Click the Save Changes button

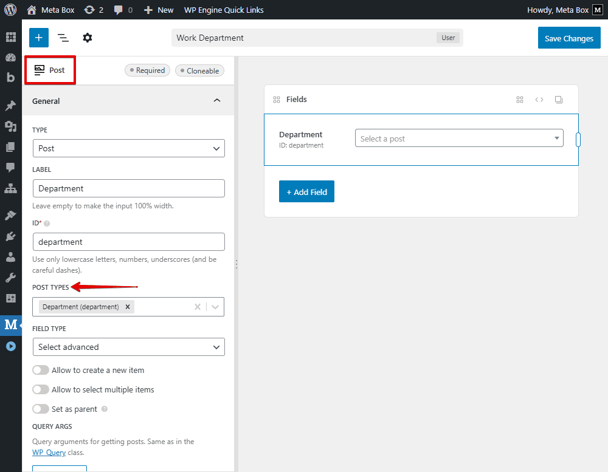point(568,38)
